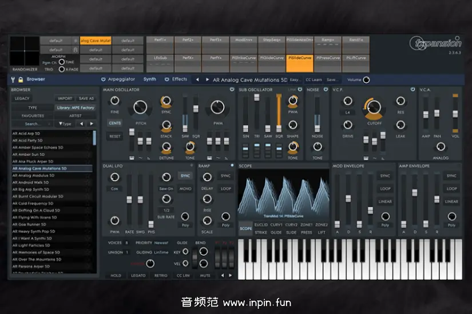This screenshot has height=314, width=472.
Task: Click the Sub Oscillator SQR level slider
Action: click(279, 113)
